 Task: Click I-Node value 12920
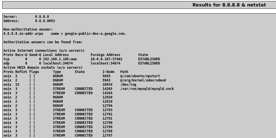pos(108,97)
